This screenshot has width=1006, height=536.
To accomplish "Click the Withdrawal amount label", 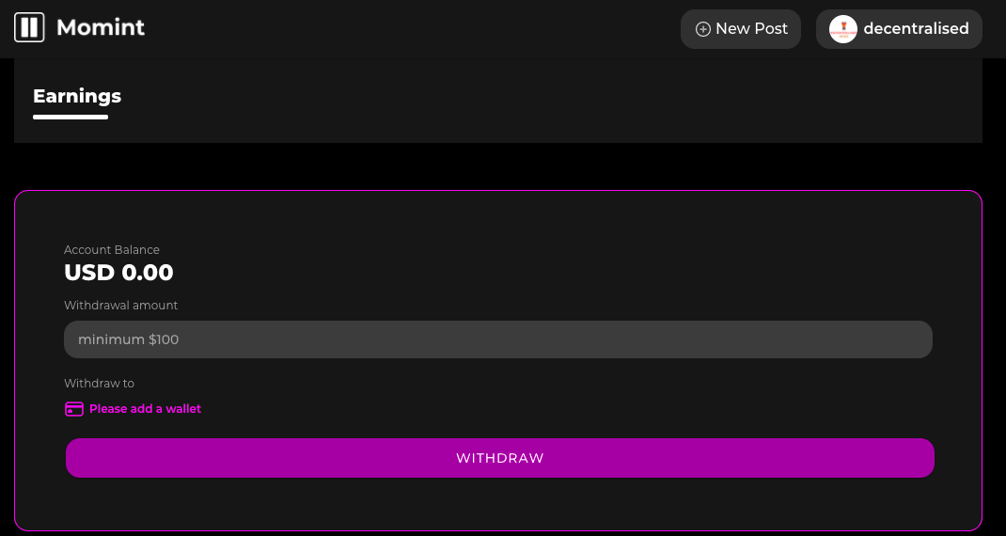I will point(120,306).
